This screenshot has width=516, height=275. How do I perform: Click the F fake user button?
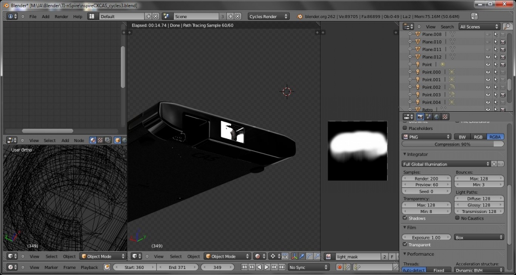tap(392, 256)
